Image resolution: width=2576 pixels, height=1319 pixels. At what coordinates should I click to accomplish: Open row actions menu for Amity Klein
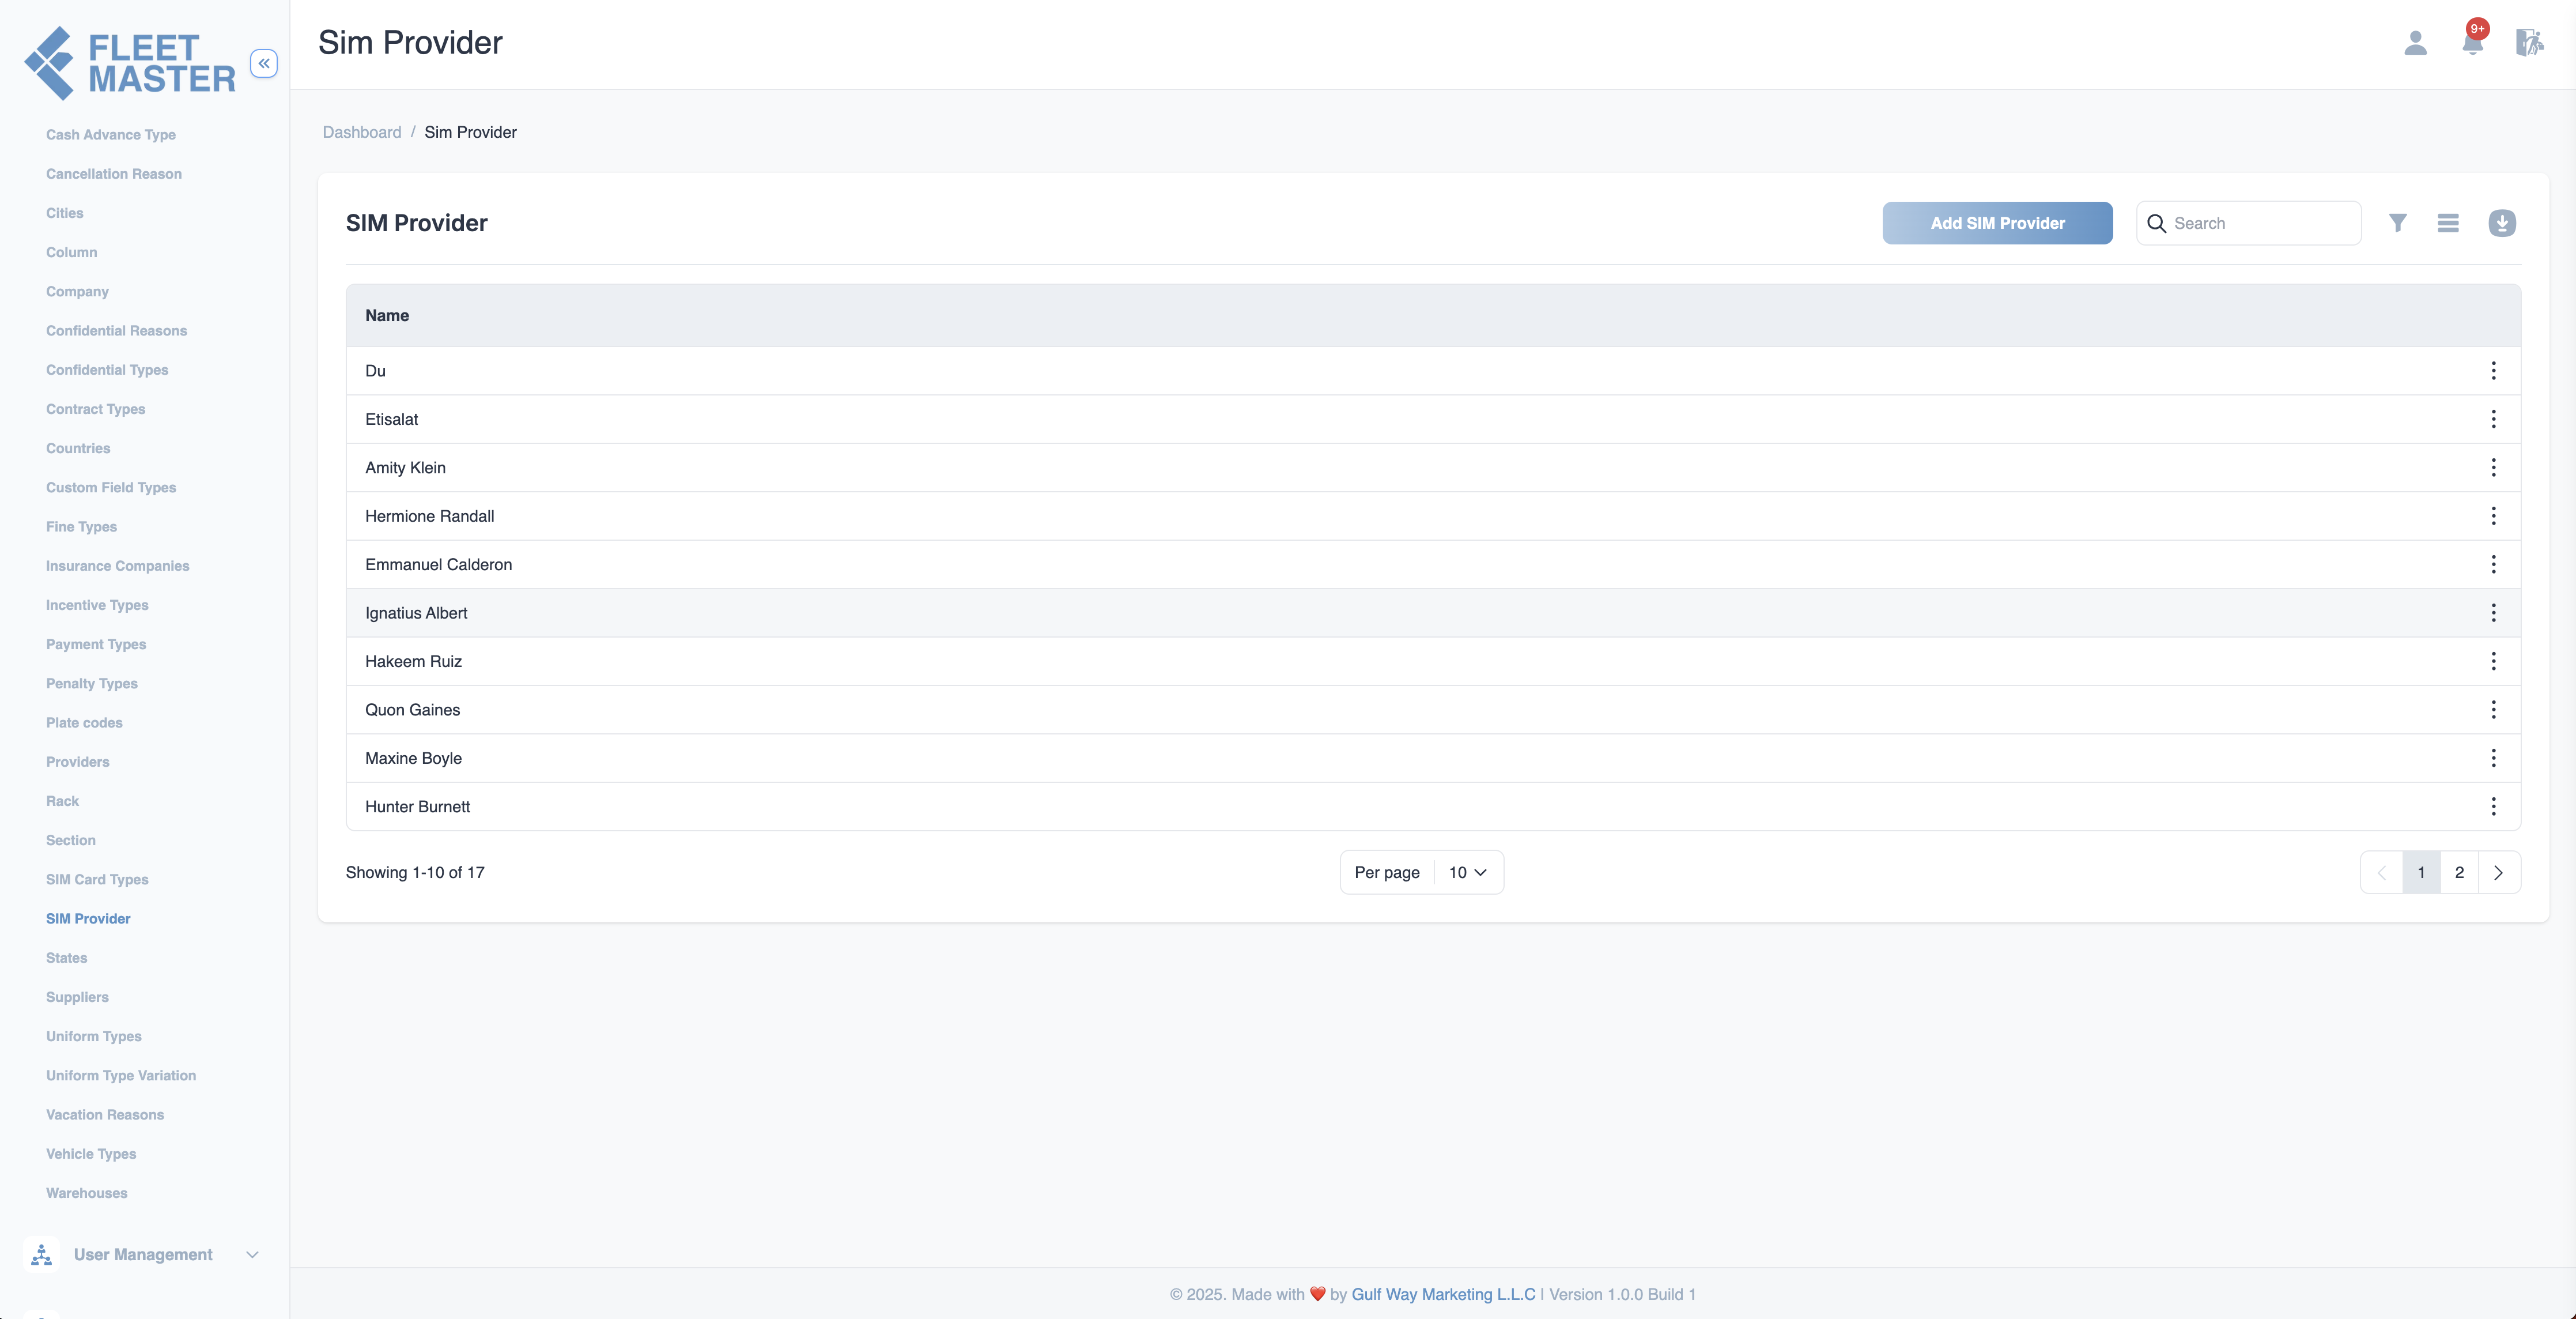(x=2493, y=468)
